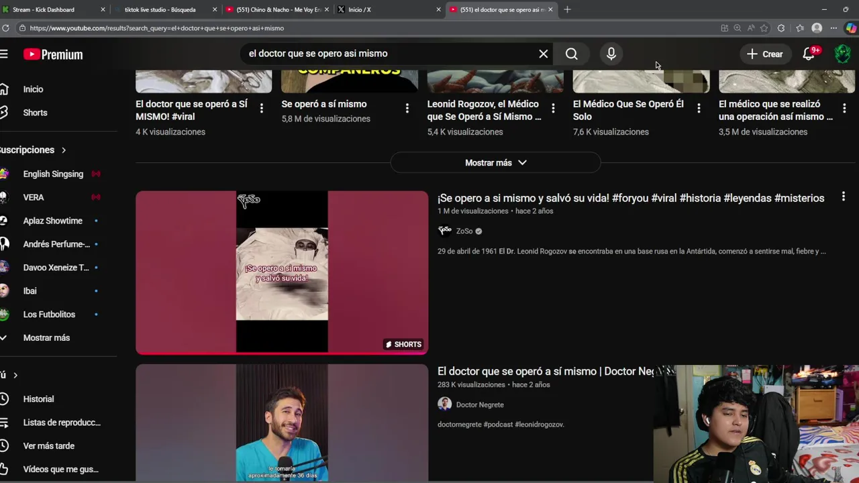Open options for 'El doctor que se operó a SÍ MISMO' short
The width and height of the screenshot is (859, 483).
tap(261, 108)
